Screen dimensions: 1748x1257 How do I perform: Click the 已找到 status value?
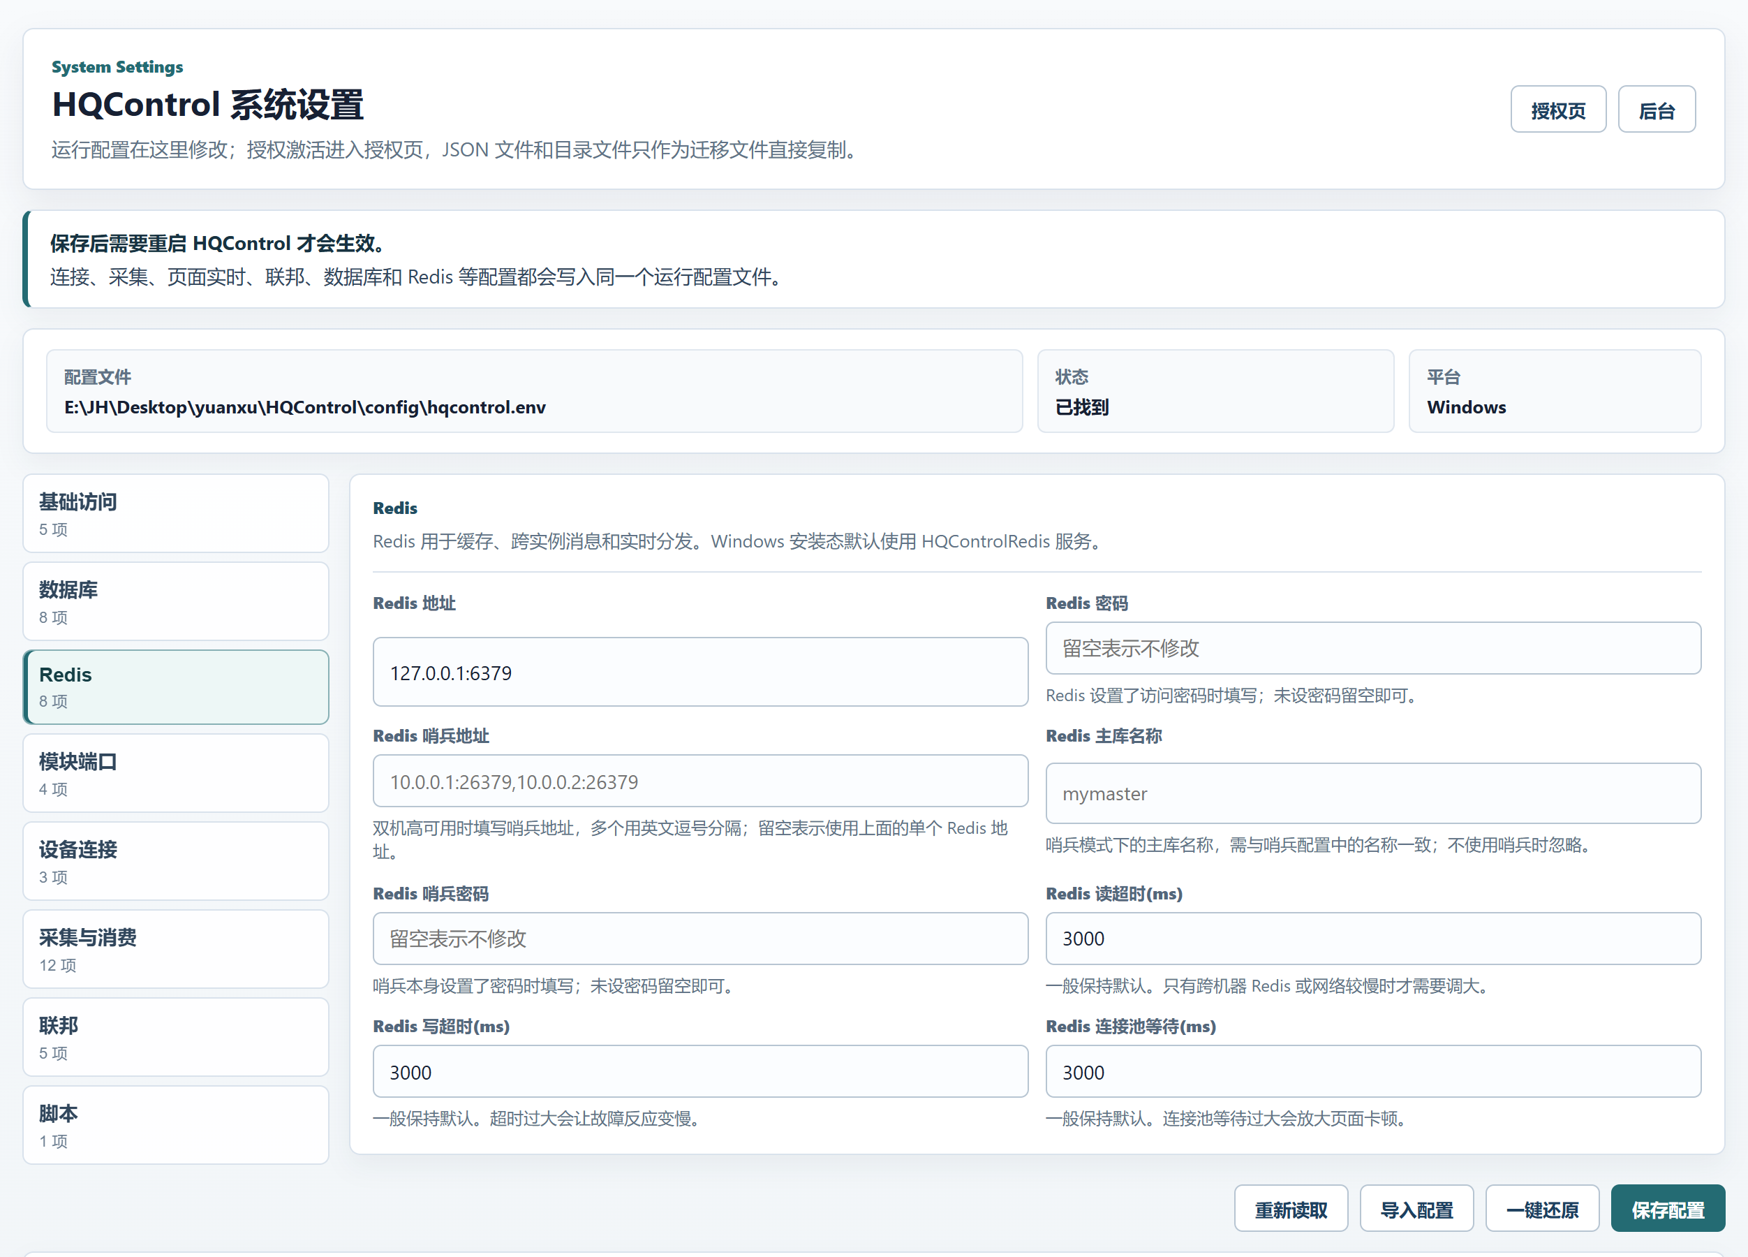[x=1081, y=407]
